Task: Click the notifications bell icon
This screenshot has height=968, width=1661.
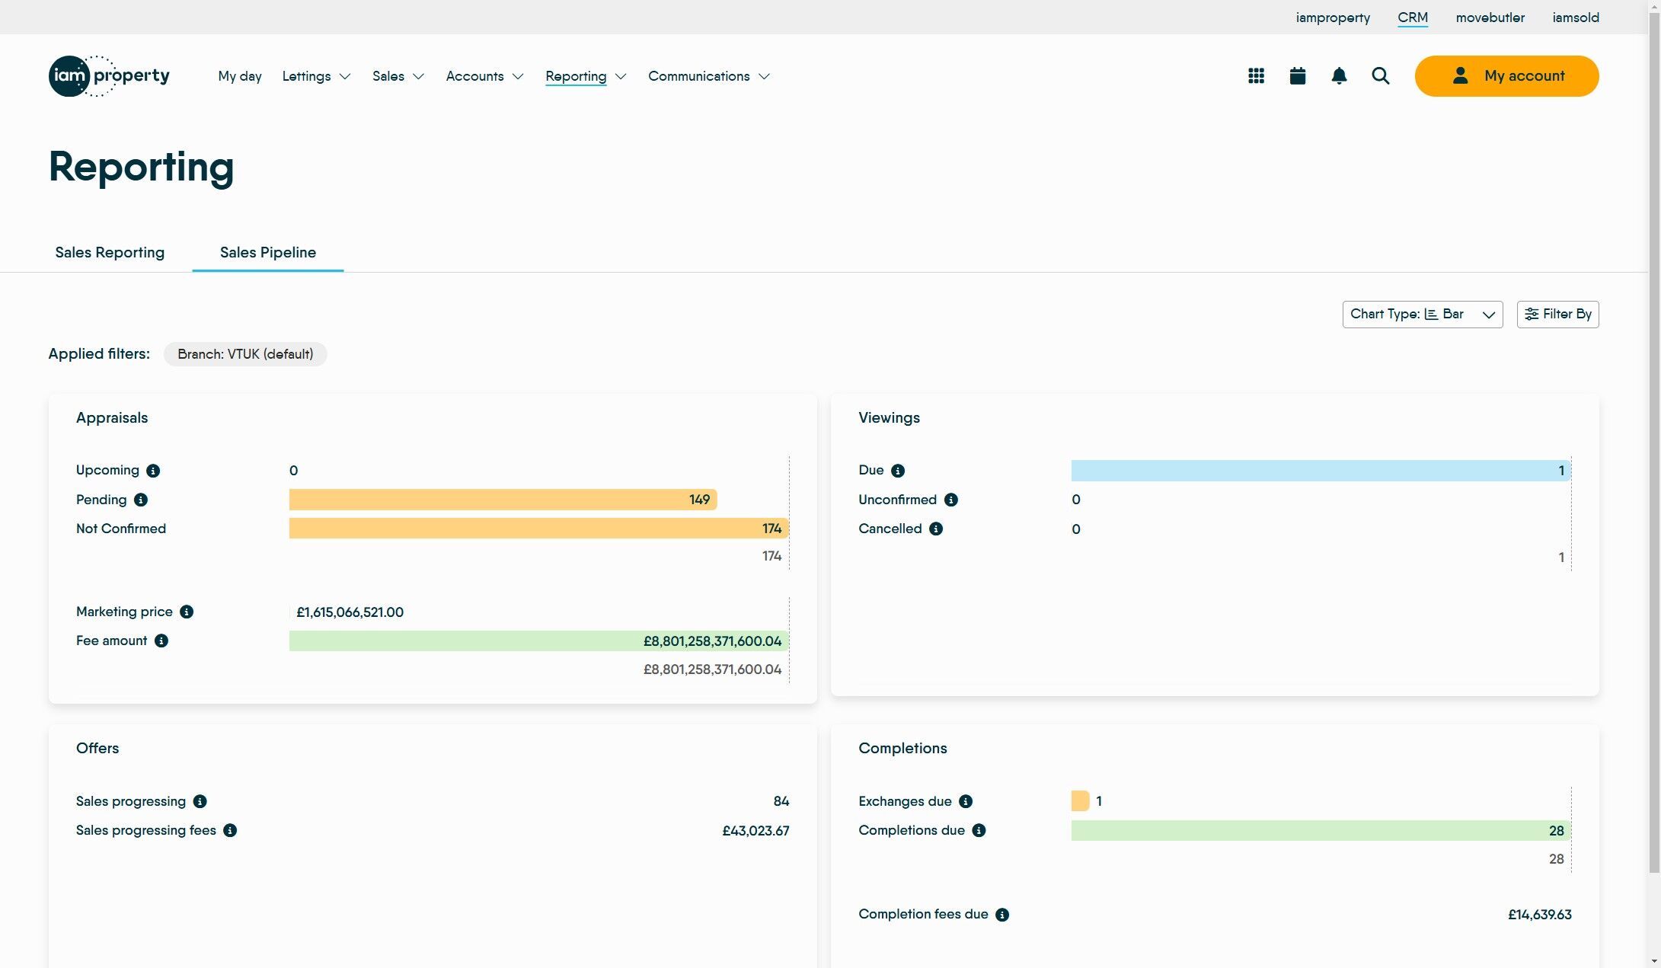Action: (1339, 76)
